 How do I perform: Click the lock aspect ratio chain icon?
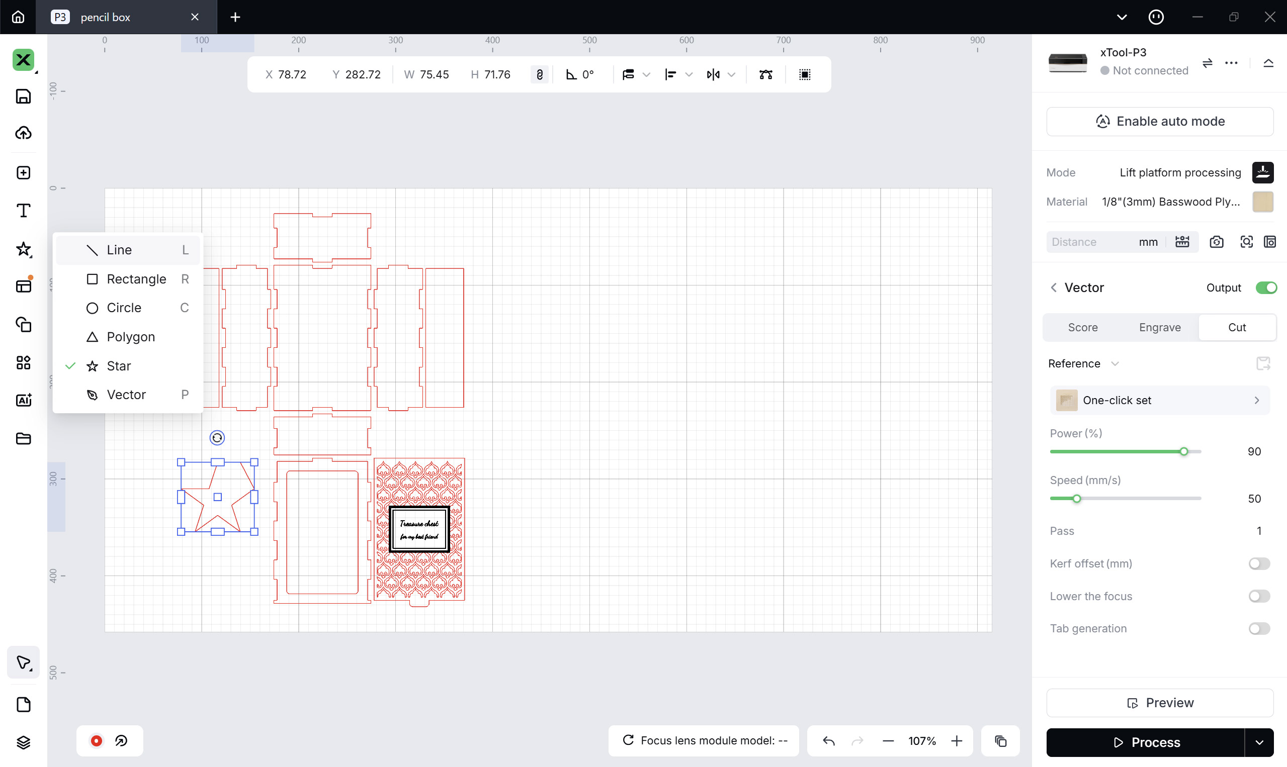tap(539, 74)
